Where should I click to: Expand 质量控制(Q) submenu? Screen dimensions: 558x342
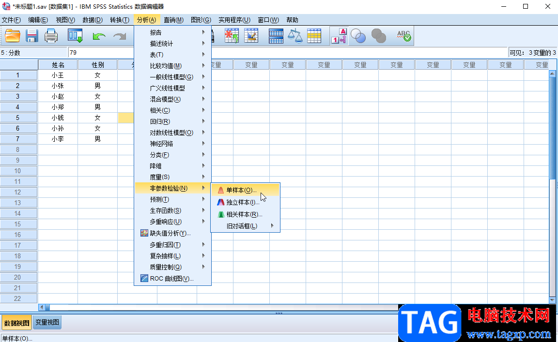pos(172,267)
